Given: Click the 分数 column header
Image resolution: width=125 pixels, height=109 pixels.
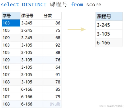Looking at the screenshot, I should (x=52, y=16).
